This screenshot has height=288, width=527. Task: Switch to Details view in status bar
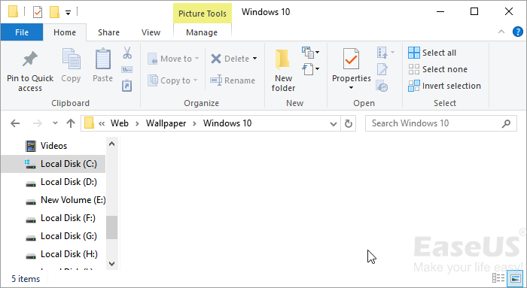[x=498, y=278]
